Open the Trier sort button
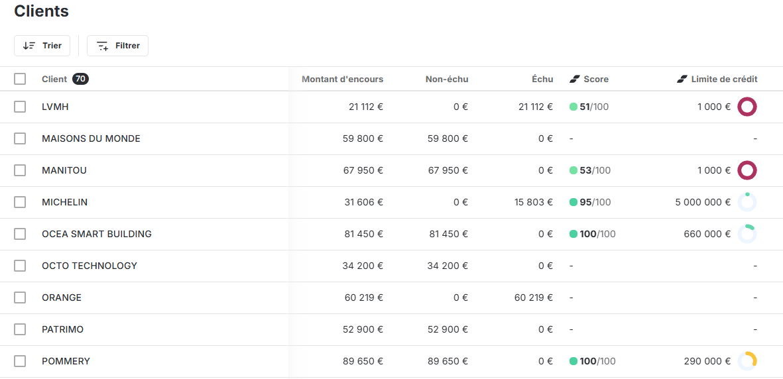 coord(42,46)
